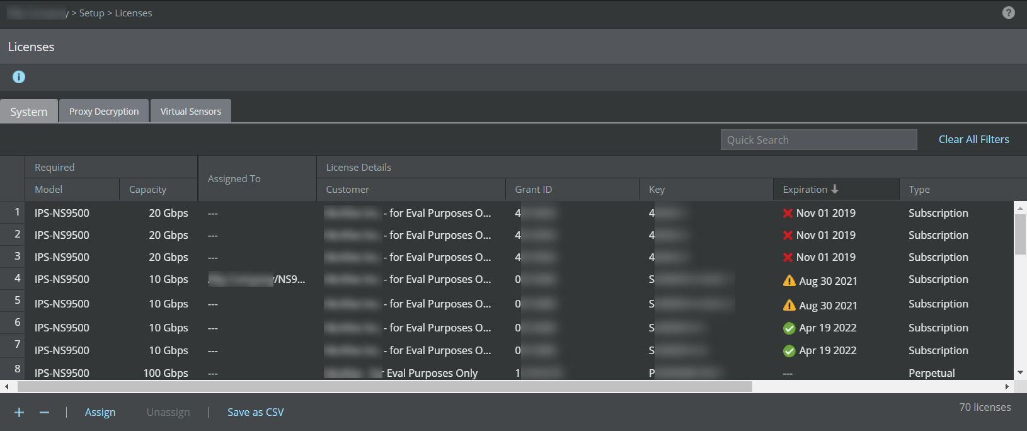The width and height of the screenshot is (1027, 431).
Task: Select the System tab
Action: (x=29, y=112)
